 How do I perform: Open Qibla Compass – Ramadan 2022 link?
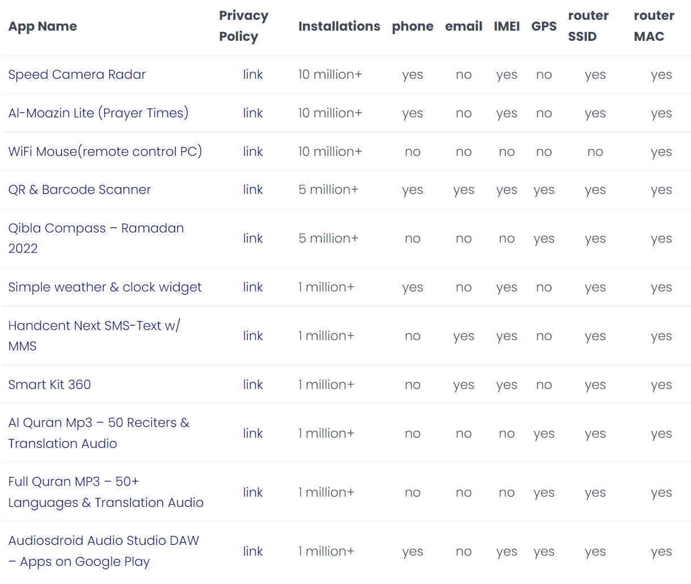coord(96,228)
